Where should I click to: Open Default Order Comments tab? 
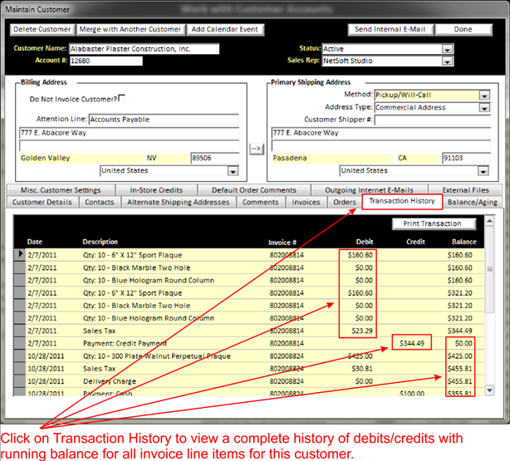[254, 190]
